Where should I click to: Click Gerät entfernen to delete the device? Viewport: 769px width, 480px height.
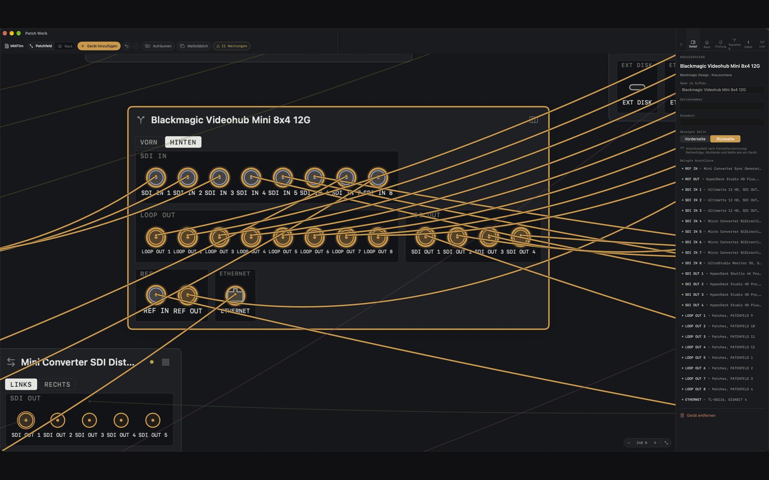tap(698, 416)
